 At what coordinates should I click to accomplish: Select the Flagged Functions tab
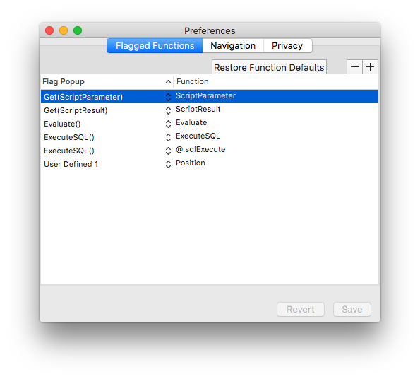point(155,45)
